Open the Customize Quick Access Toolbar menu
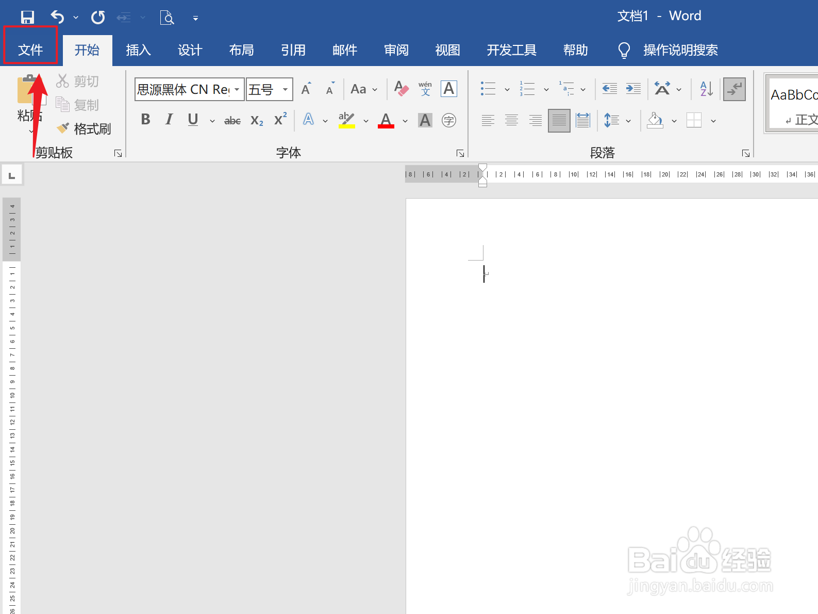The width and height of the screenshot is (818, 614). click(x=195, y=18)
